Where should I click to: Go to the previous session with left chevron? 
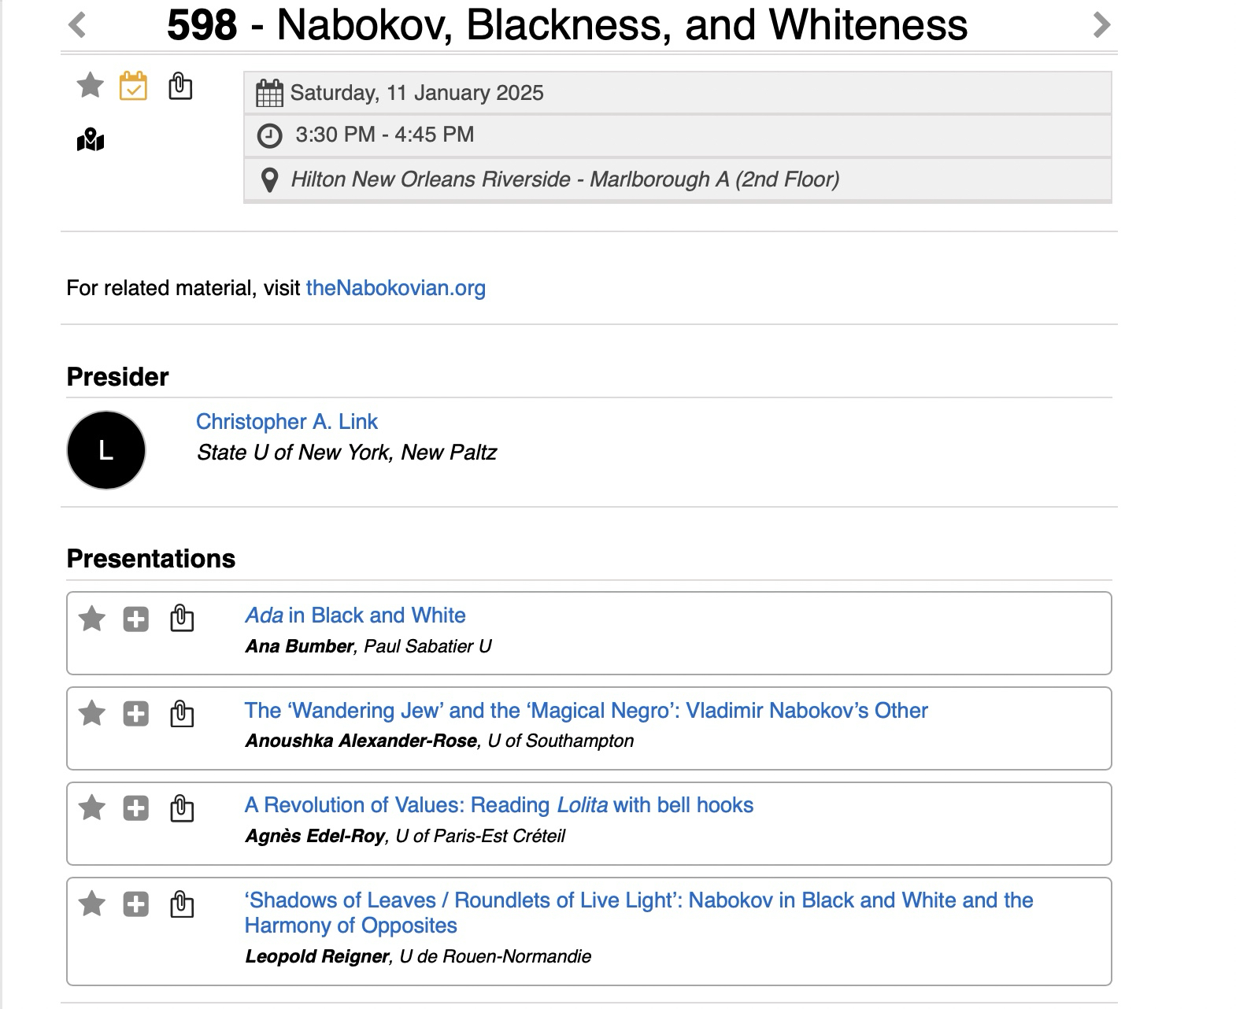pyautogui.click(x=77, y=24)
